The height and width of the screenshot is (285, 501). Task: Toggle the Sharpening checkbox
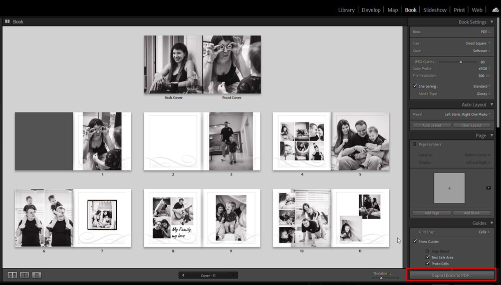pyautogui.click(x=415, y=86)
